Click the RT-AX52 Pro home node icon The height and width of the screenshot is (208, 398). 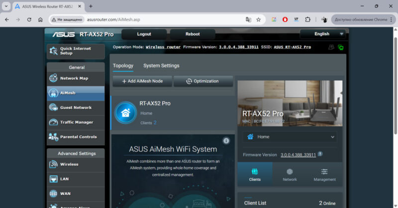tap(125, 113)
